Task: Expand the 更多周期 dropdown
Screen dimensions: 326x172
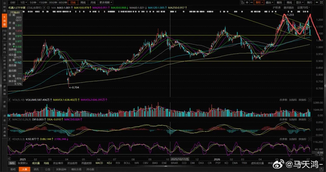Action: tap(106, 2)
